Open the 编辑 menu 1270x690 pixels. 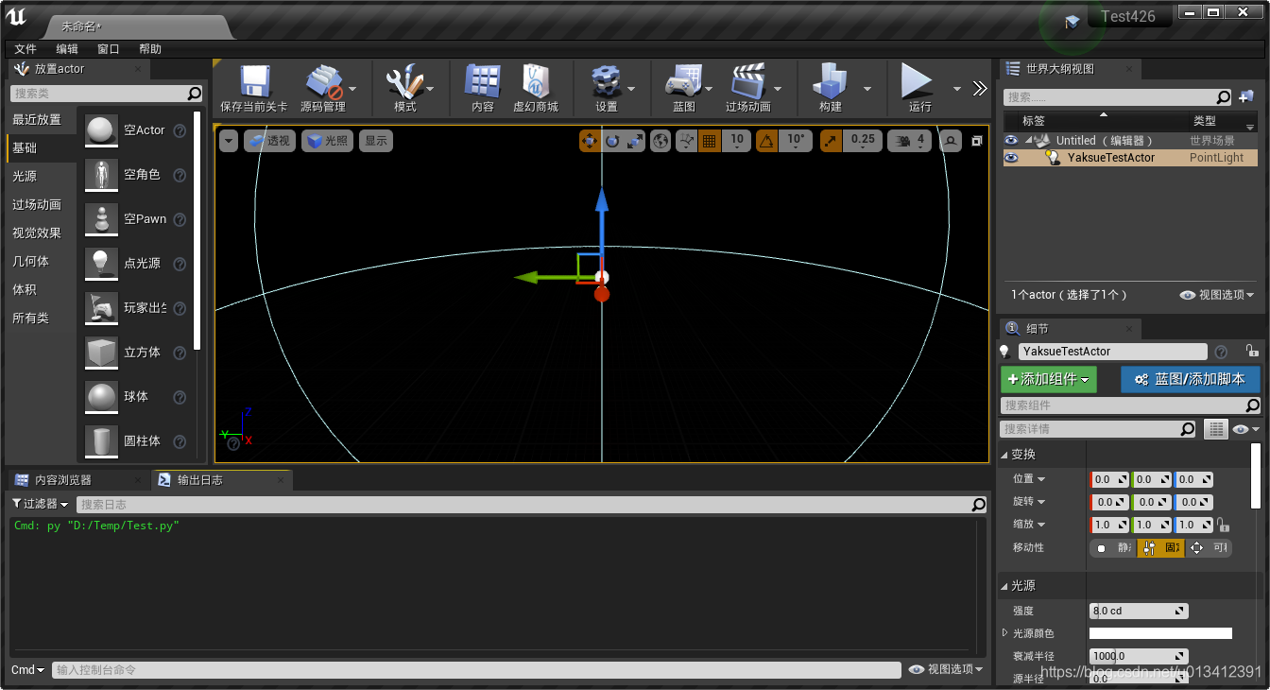pyautogui.click(x=66, y=48)
